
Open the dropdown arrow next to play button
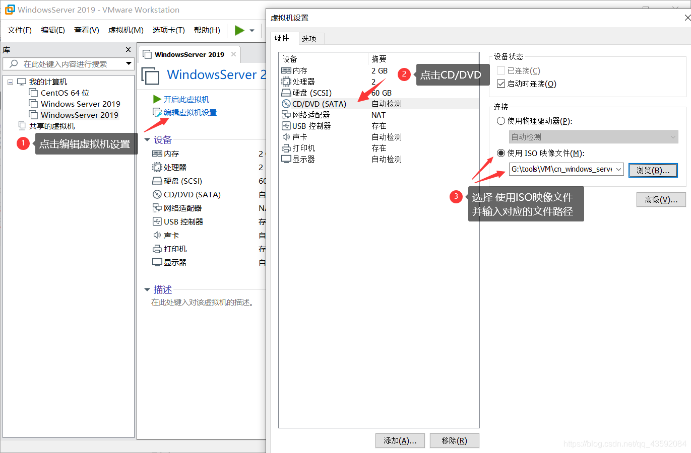(252, 31)
